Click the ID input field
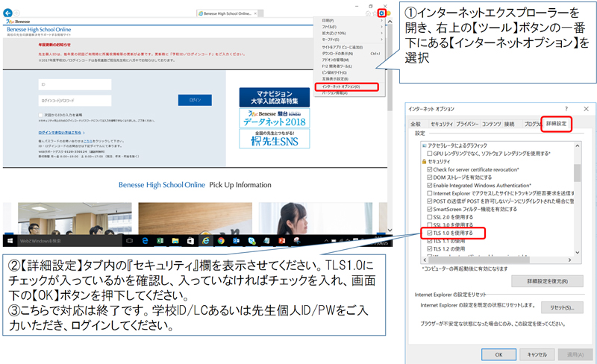The image size is (597, 364). pos(75,84)
